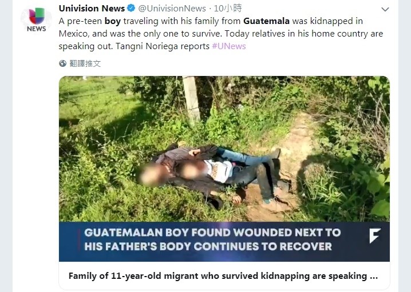
Task: Open the Univision News account name
Action: [92, 9]
